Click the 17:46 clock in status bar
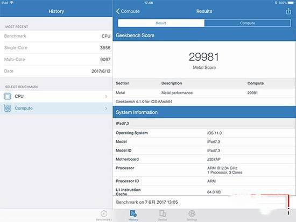 click(149, 3)
